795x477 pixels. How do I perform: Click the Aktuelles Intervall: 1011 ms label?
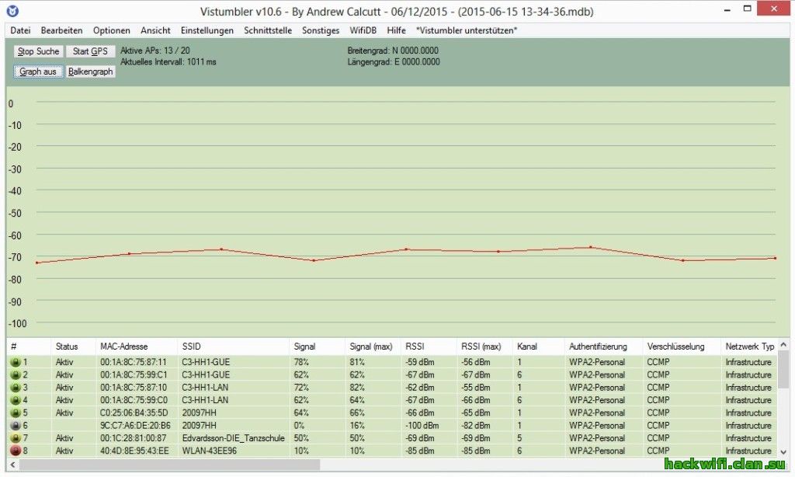(168, 62)
